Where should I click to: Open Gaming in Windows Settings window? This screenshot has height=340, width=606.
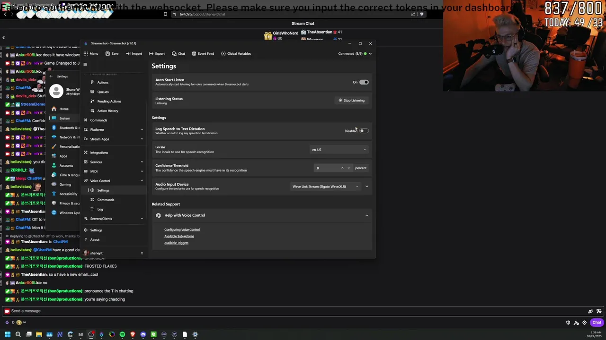(64, 184)
